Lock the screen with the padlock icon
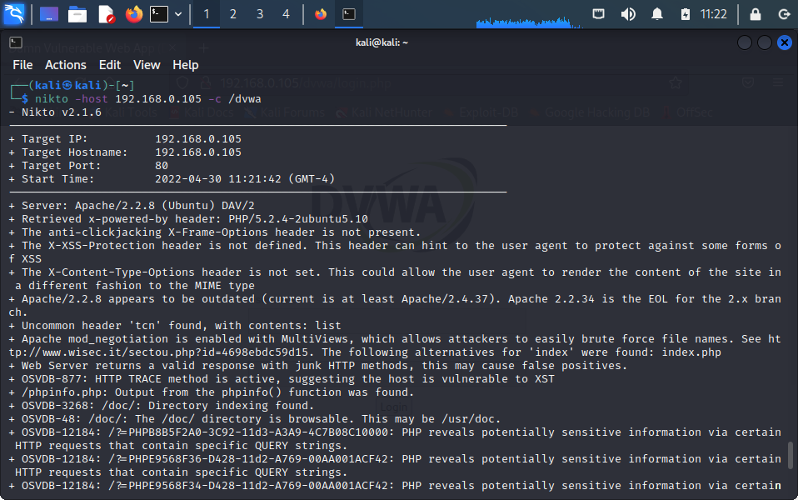The height and width of the screenshot is (500, 798). pos(756,14)
